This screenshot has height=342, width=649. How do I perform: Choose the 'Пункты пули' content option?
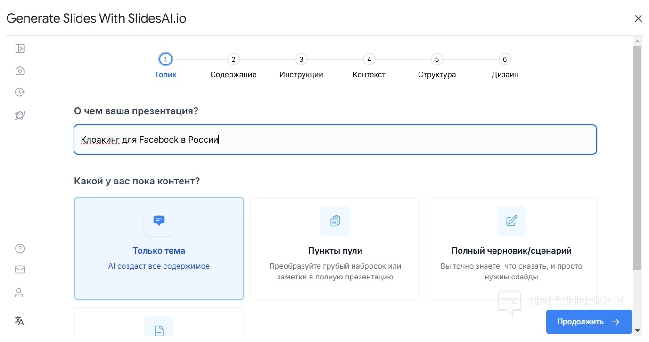(335, 248)
